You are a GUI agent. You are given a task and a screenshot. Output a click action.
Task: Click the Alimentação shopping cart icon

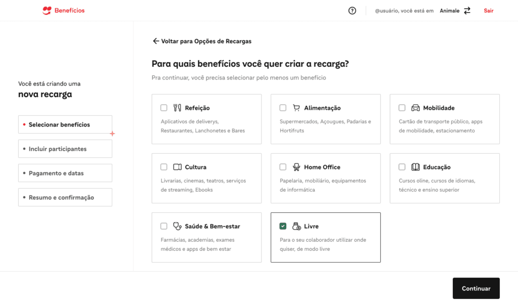coord(296,108)
